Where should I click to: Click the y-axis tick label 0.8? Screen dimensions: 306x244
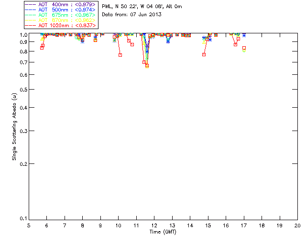23,52
